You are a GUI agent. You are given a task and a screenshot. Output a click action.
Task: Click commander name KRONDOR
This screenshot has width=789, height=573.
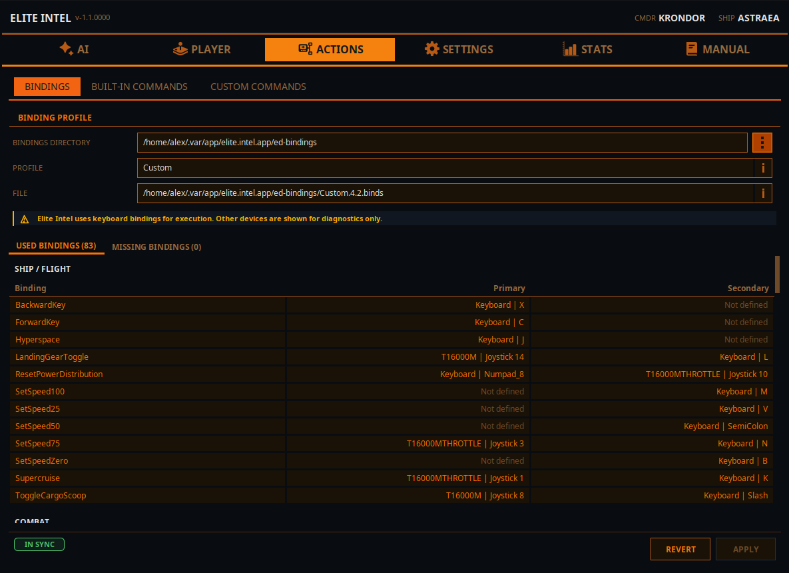click(x=682, y=18)
